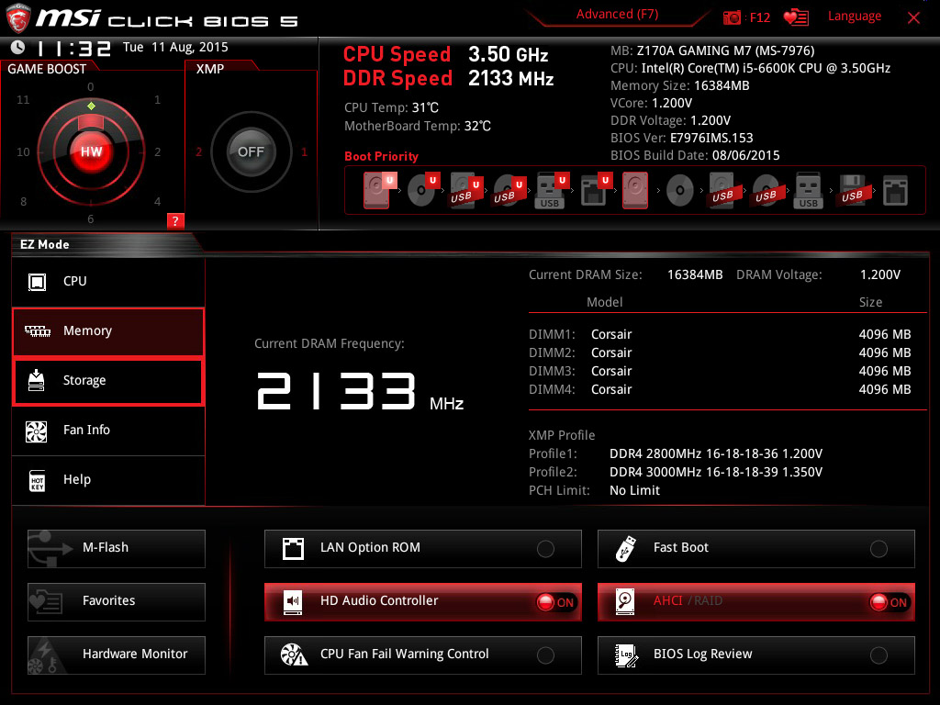940x705 pixels.
Task: Open the Fan Info section
Action: pyautogui.click(x=108, y=431)
